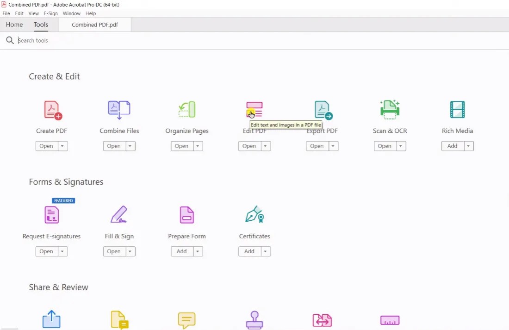Select the Combine Files tool
The width and height of the screenshot is (509, 330).
click(119, 110)
